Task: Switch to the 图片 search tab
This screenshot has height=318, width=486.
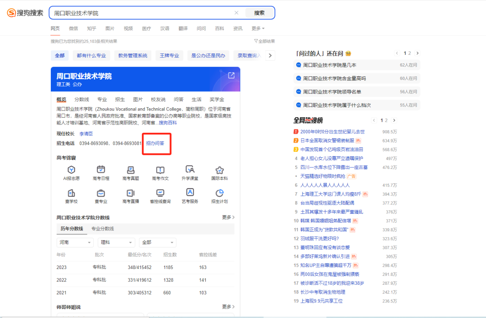Action: coord(110,28)
